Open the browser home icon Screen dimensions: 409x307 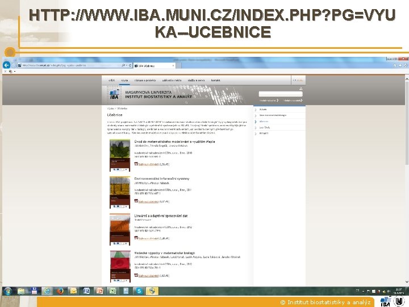(x=395, y=65)
